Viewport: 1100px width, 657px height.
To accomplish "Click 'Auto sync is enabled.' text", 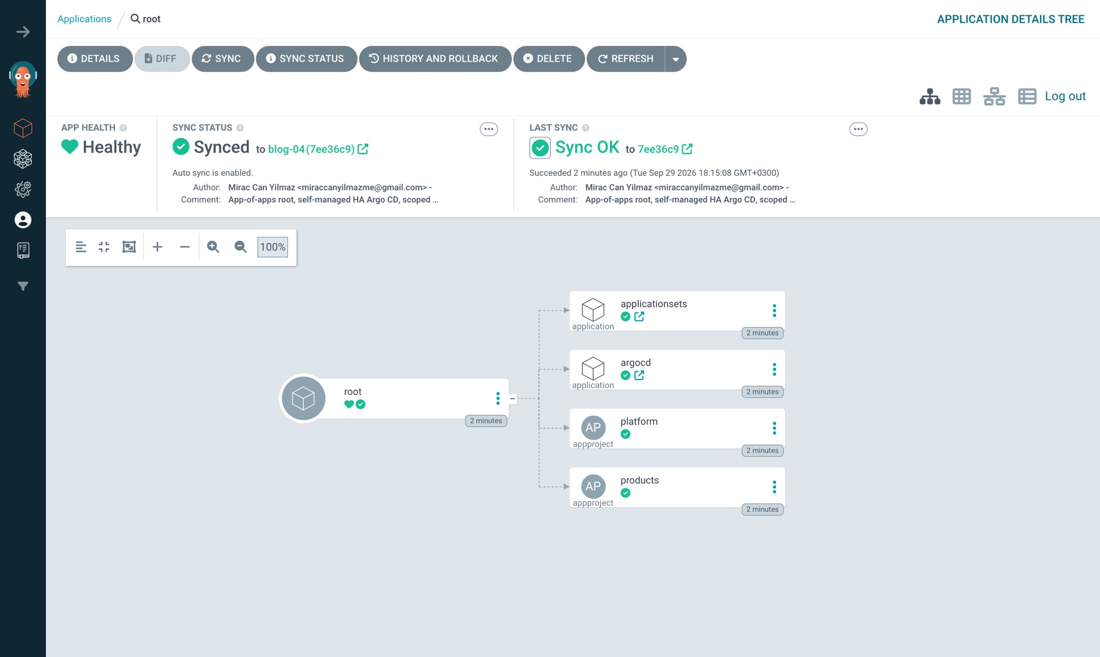I will (213, 173).
